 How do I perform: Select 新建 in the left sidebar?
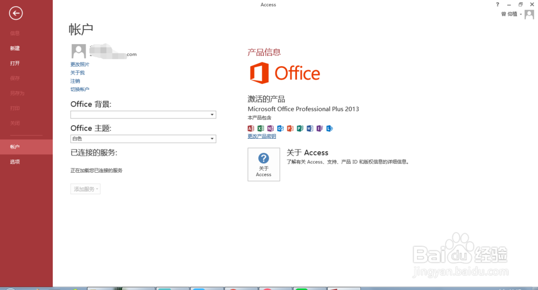pos(15,48)
